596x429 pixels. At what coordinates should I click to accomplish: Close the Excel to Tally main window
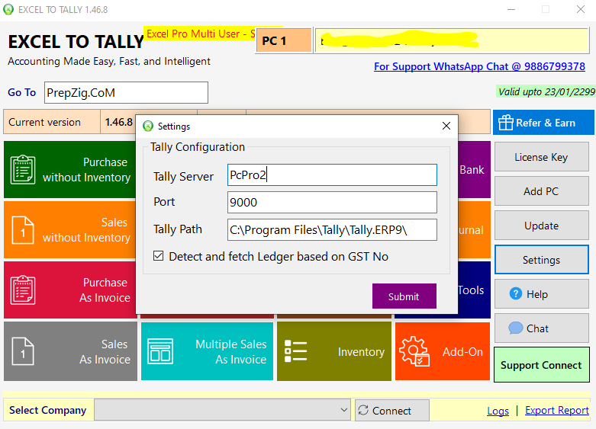581,9
